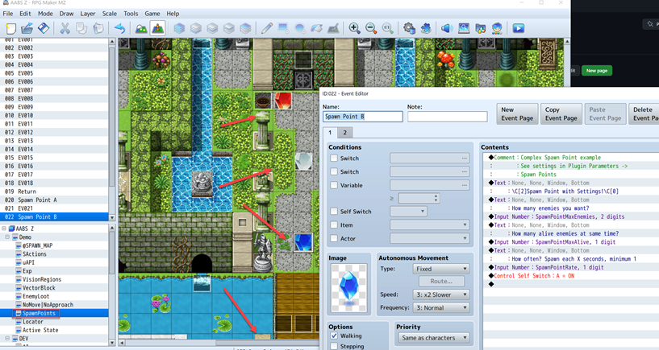
Task: Select the VisionRegions map
Action: pos(42,279)
